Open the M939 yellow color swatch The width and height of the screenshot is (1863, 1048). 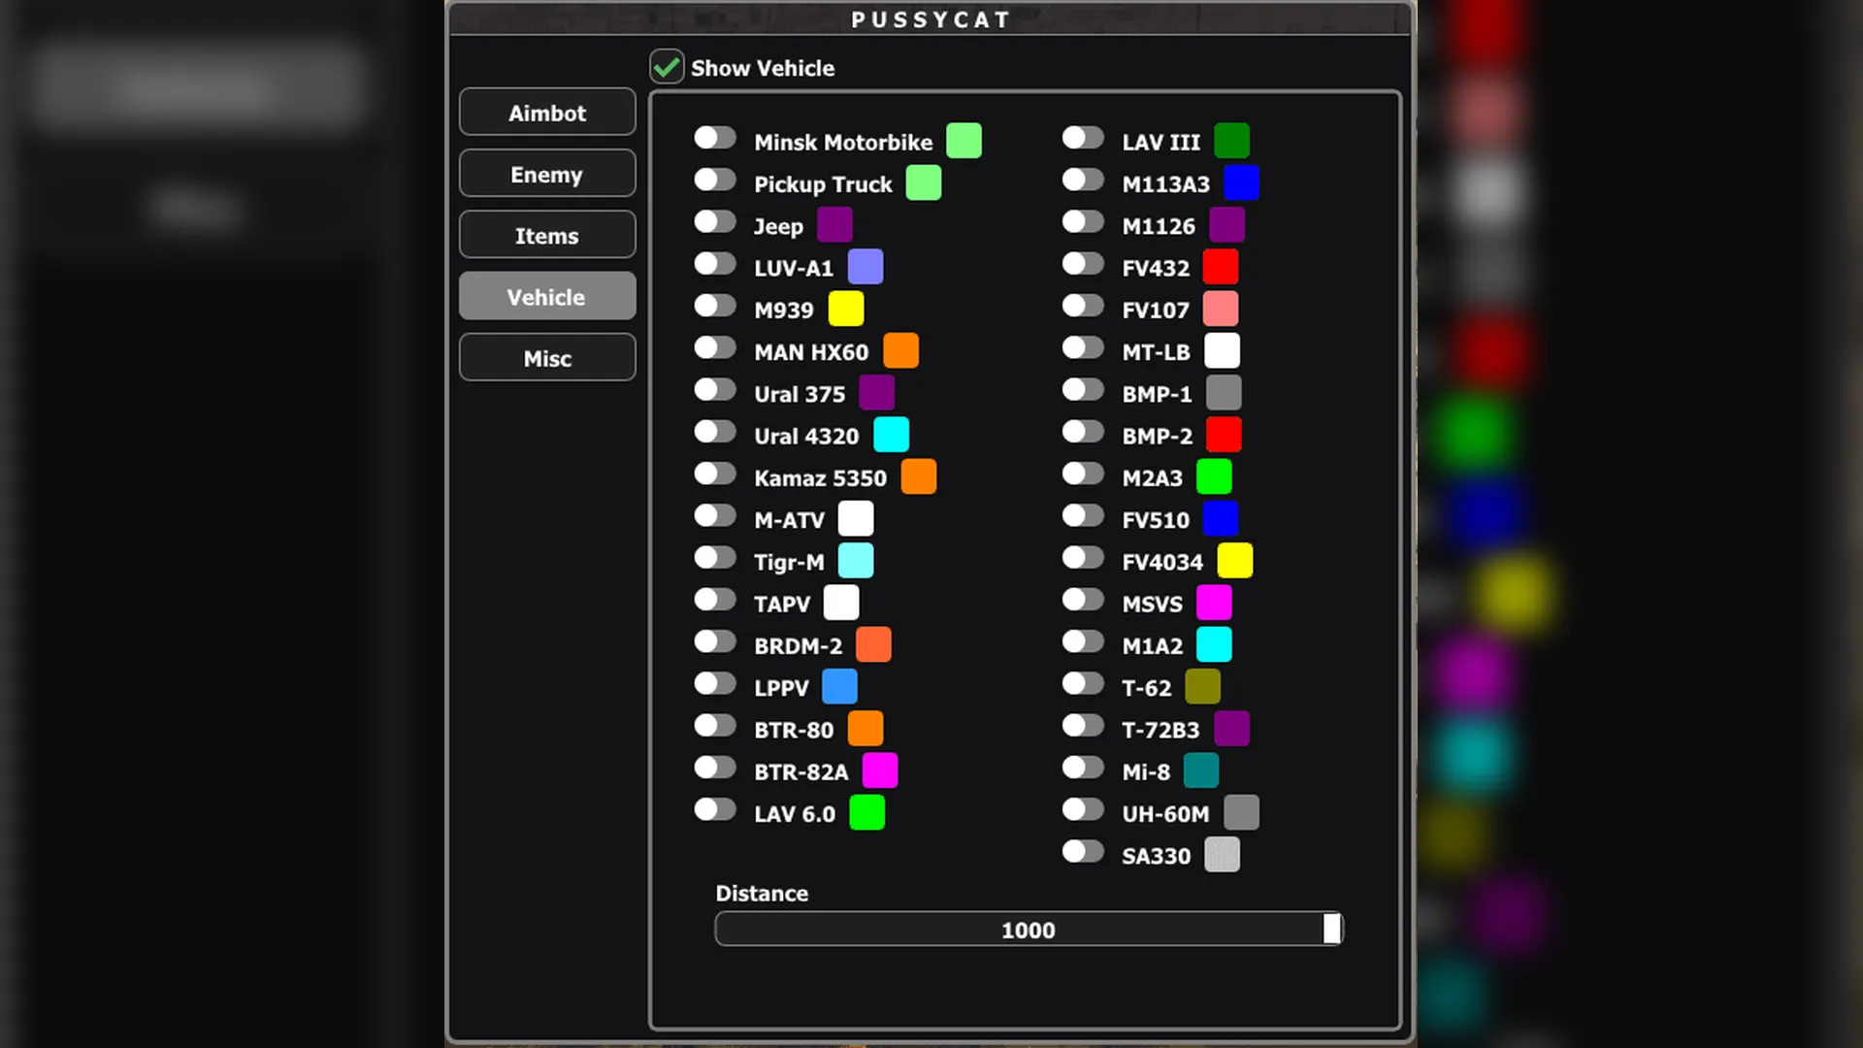[846, 309]
